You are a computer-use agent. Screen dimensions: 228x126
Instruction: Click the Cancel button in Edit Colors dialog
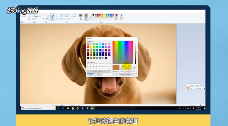tap(99, 75)
